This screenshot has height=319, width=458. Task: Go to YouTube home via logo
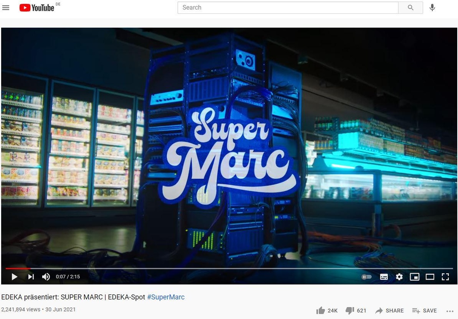37,8
